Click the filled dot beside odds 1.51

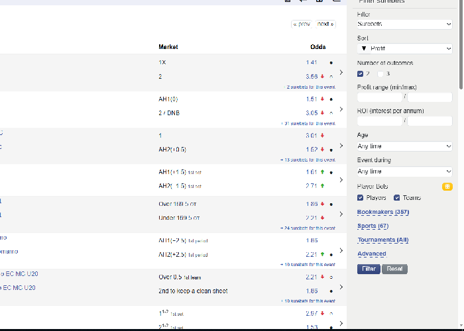[331, 99]
